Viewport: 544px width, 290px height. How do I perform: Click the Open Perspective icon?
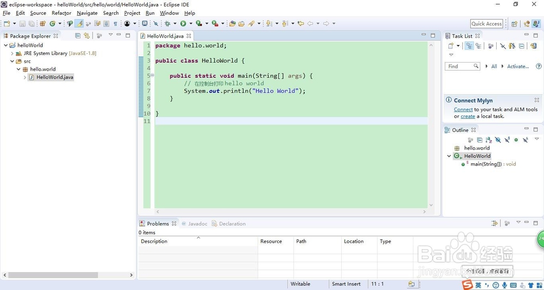514,23
